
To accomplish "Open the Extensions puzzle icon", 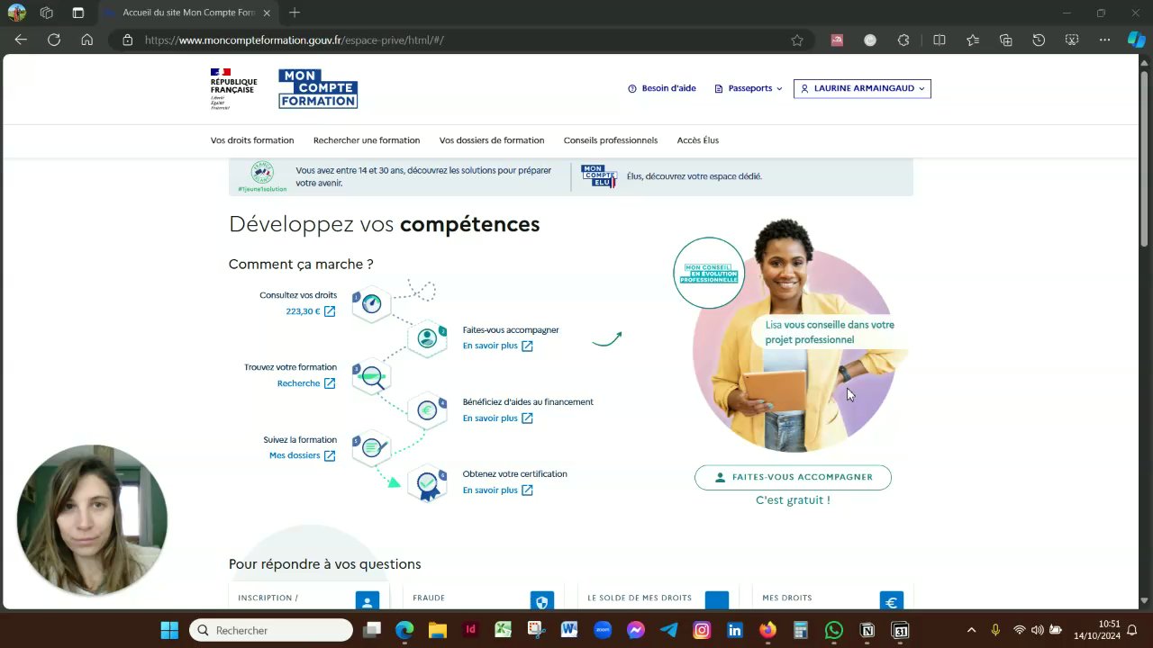I will coord(903,40).
